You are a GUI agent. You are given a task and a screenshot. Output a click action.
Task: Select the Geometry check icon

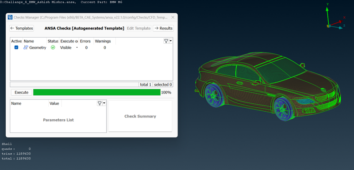pos(26,48)
